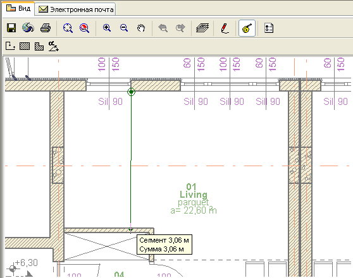Image resolution: width=353 pixels, height=278 pixels.
Task: Click the Сегмент 3,06 м tooltip text
Action: coord(164,240)
